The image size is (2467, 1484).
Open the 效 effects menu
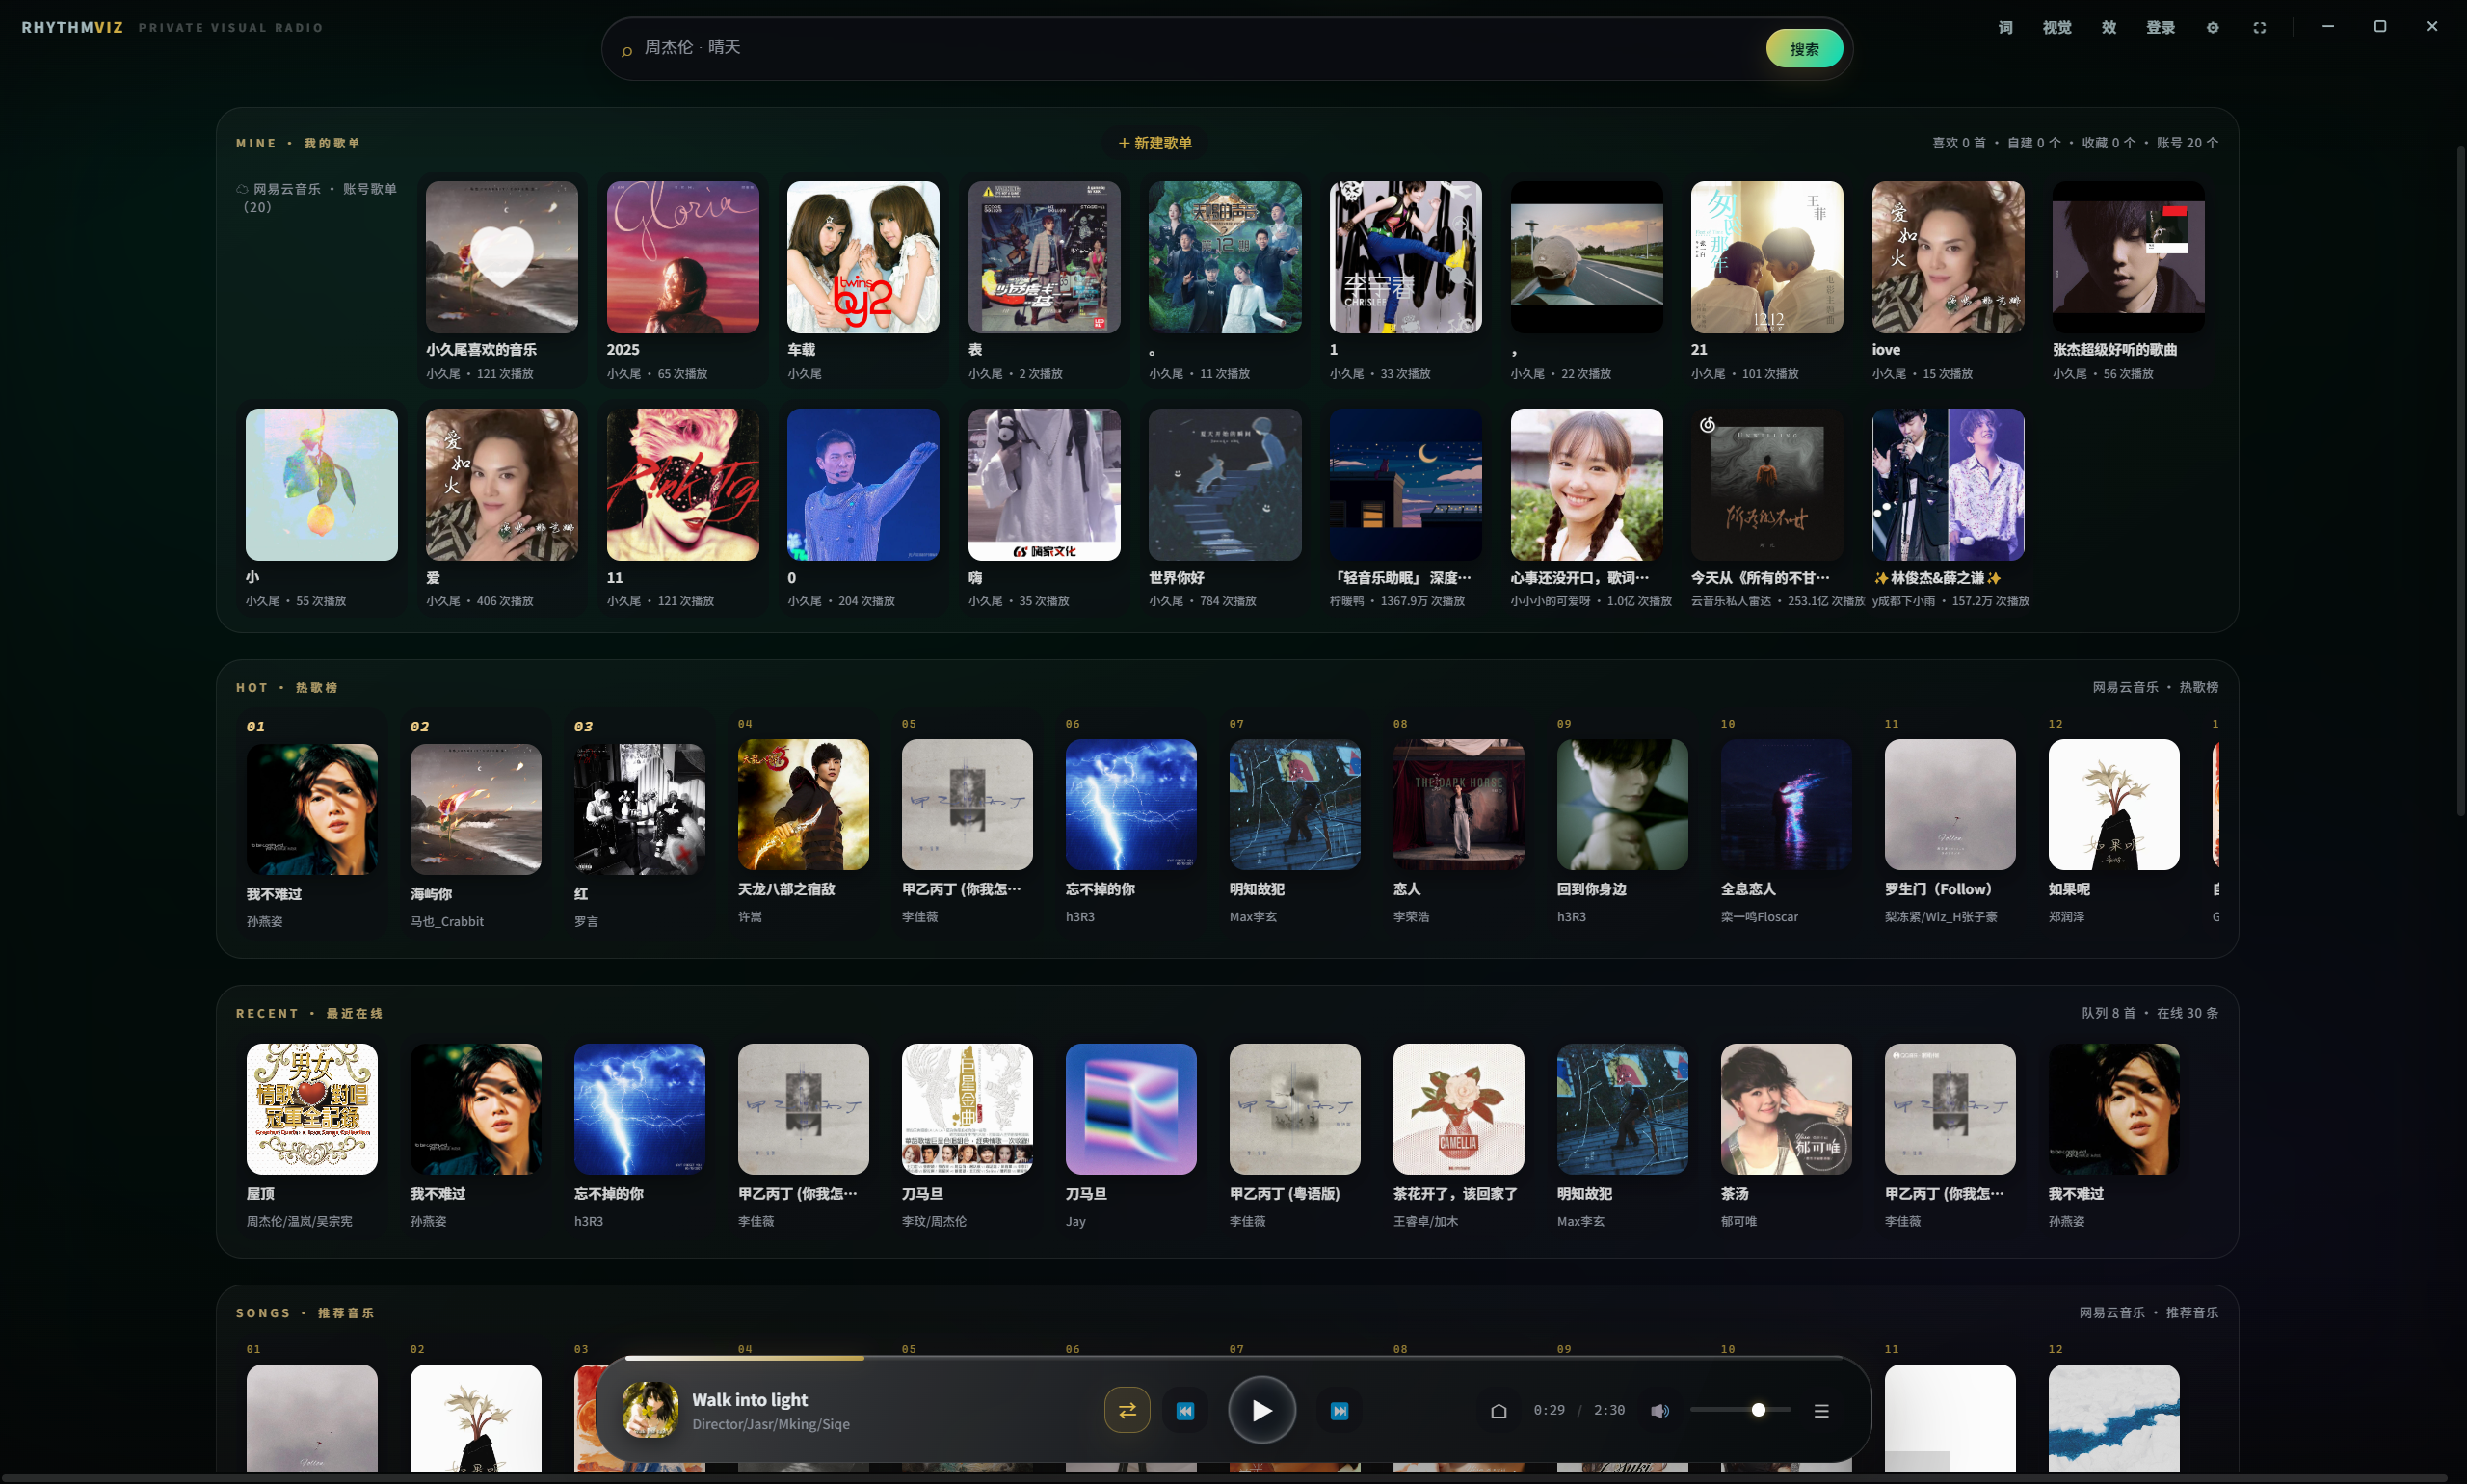tap(2108, 27)
